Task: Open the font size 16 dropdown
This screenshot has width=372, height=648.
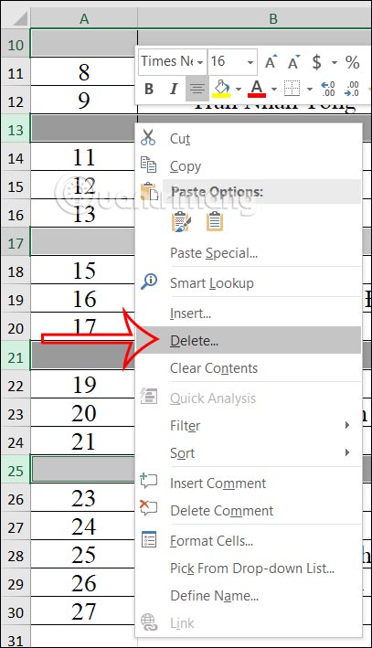Action: (x=250, y=63)
